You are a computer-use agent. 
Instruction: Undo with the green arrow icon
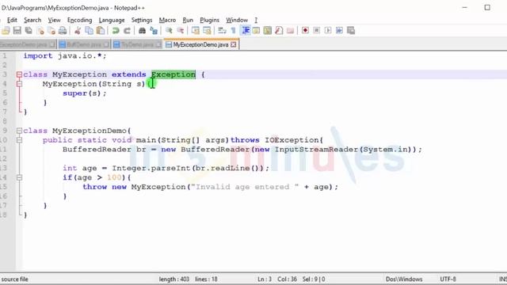[116, 31]
